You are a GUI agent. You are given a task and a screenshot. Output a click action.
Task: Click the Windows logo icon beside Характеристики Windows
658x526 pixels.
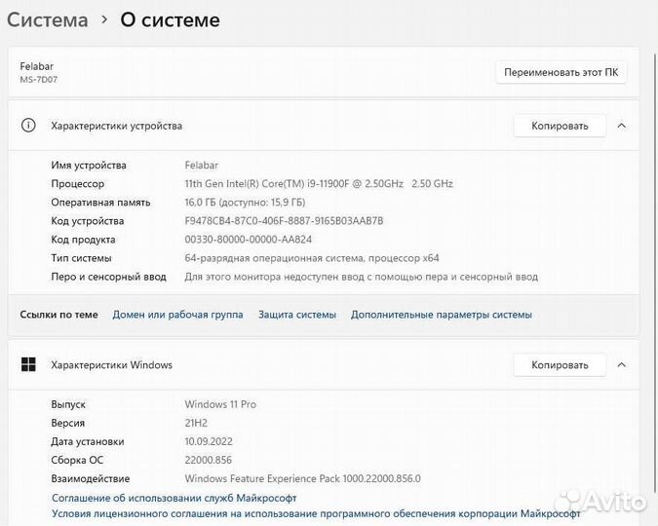pos(28,364)
